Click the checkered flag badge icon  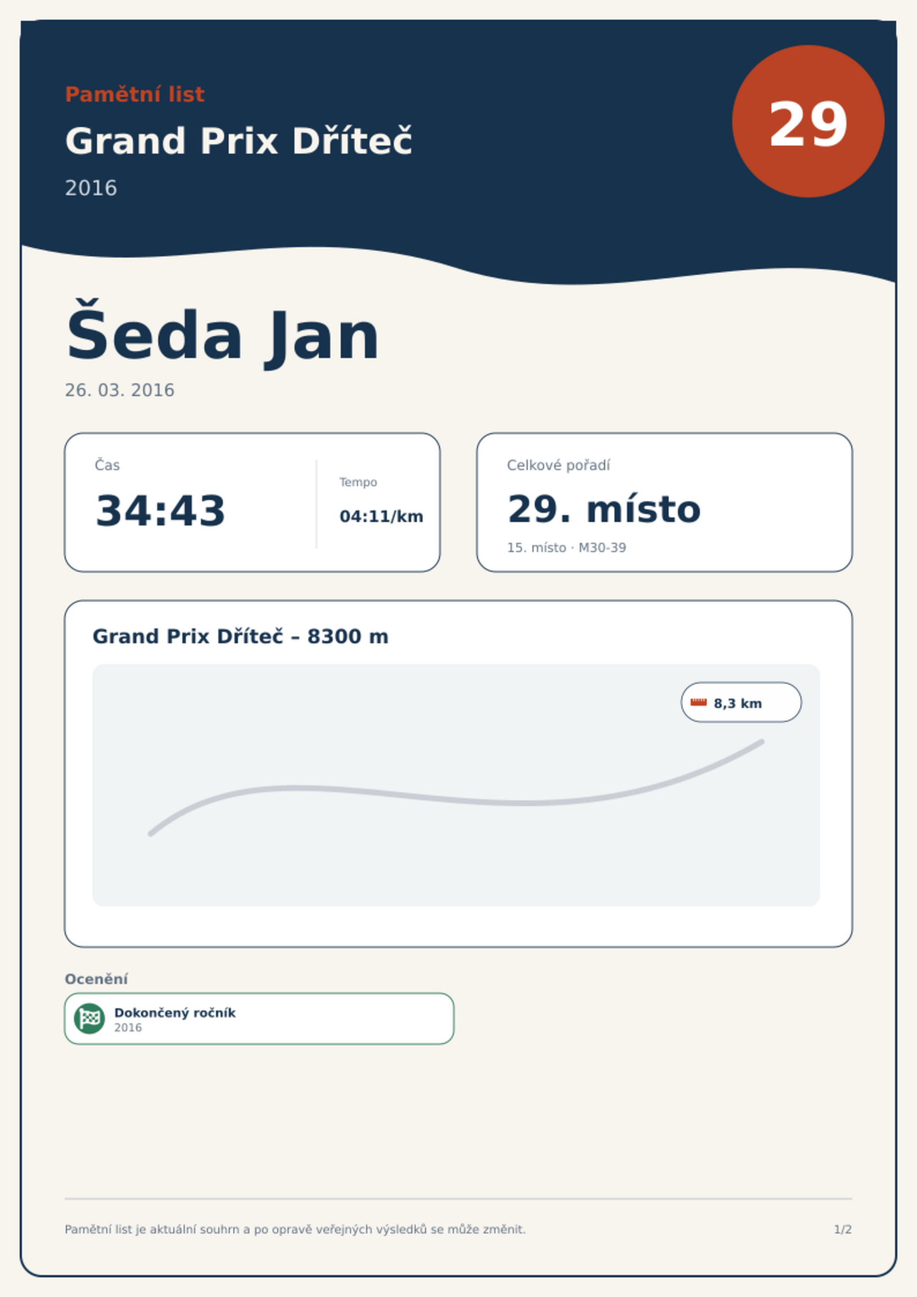(90, 1018)
